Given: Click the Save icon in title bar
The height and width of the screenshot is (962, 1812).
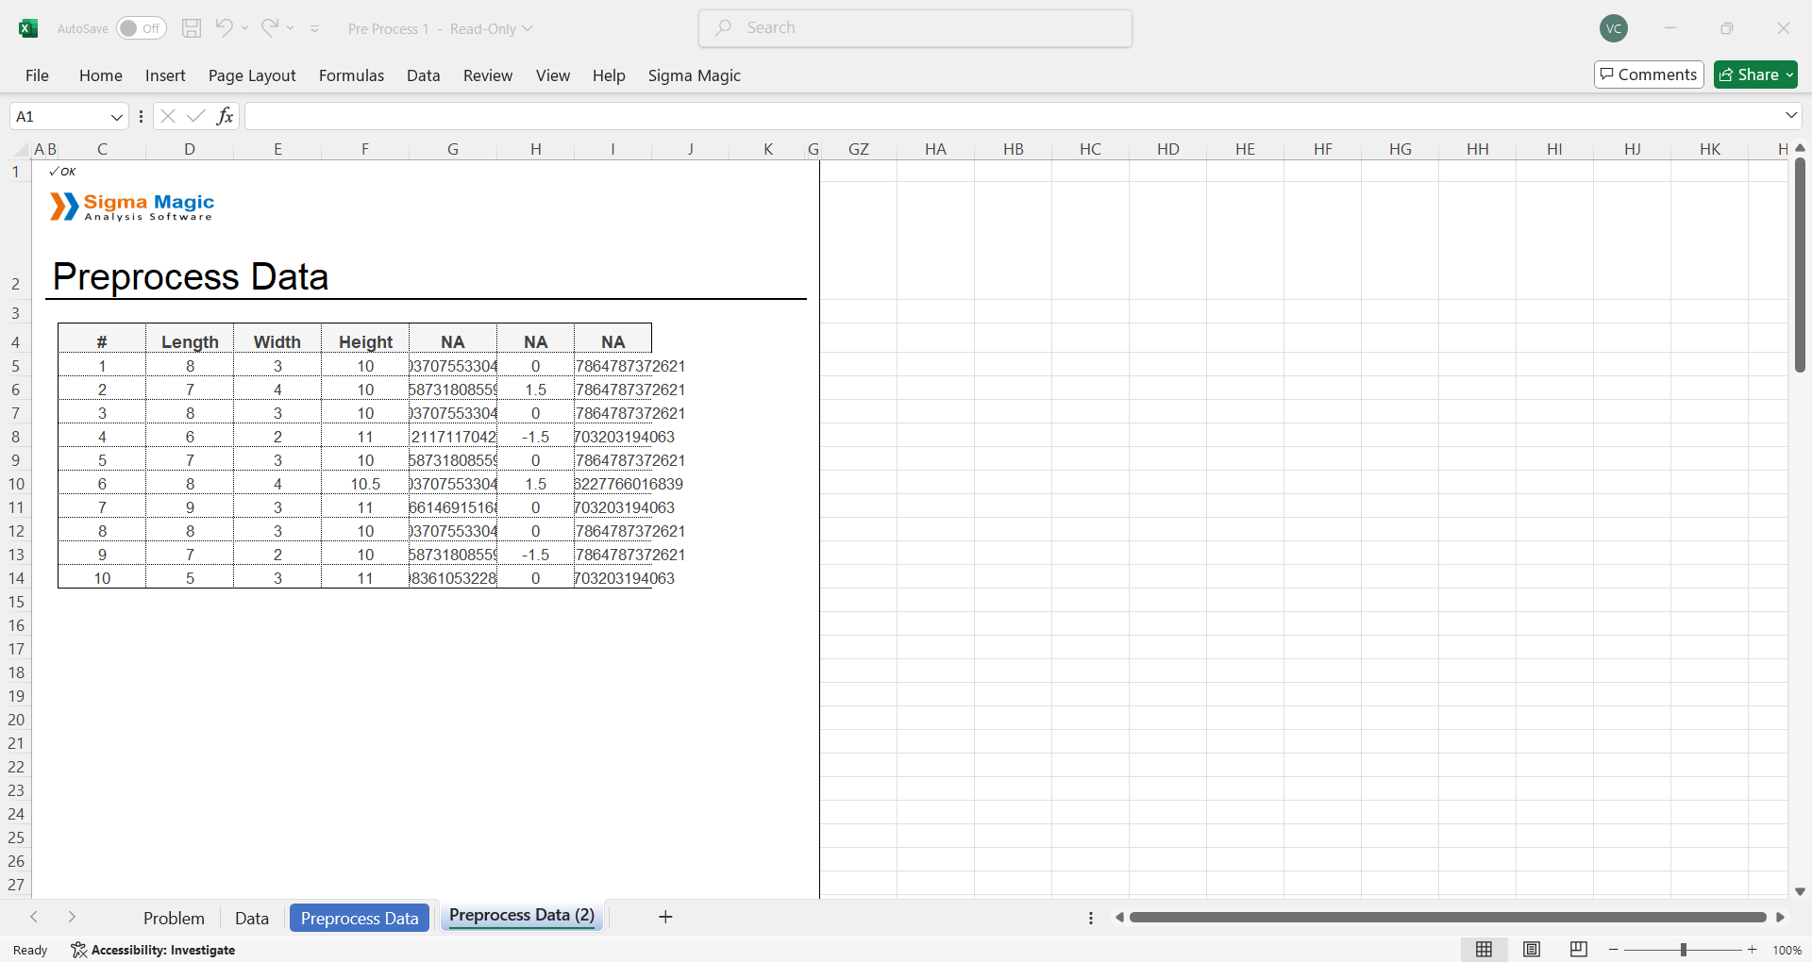Looking at the screenshot, I should (192, 28).
